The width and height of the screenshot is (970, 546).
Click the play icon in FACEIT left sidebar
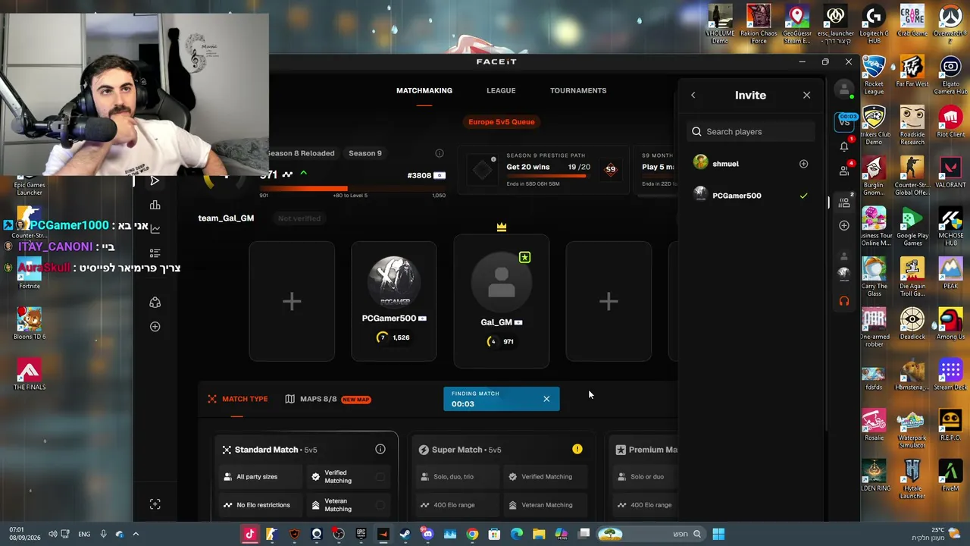click(x=155, y=180)
